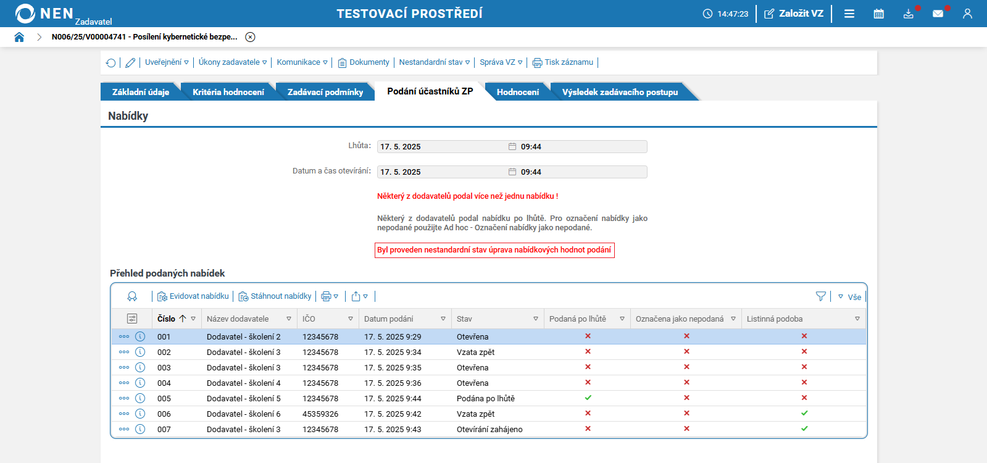Click the pencil edit icon
The width and height of the screenshot is (987, 463).
[130, 63]
